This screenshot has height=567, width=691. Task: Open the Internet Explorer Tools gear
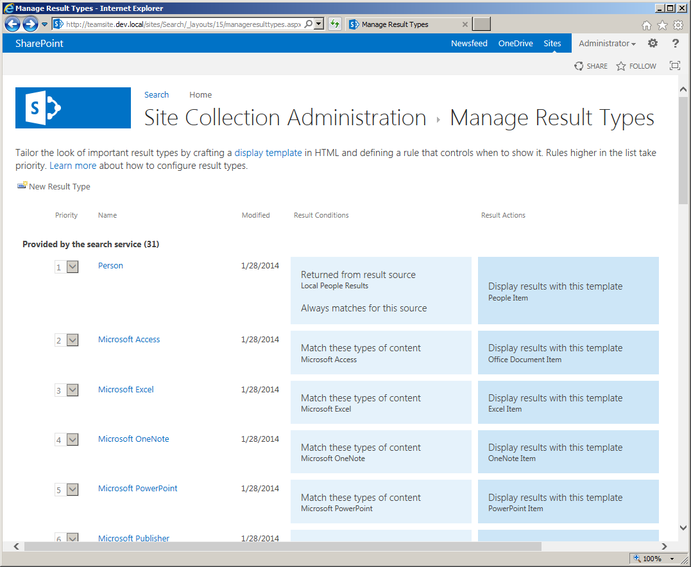678,25
